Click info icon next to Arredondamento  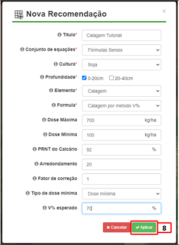tap(36, 163)
